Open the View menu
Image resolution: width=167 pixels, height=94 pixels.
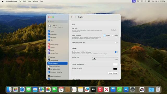coord(29,1)
